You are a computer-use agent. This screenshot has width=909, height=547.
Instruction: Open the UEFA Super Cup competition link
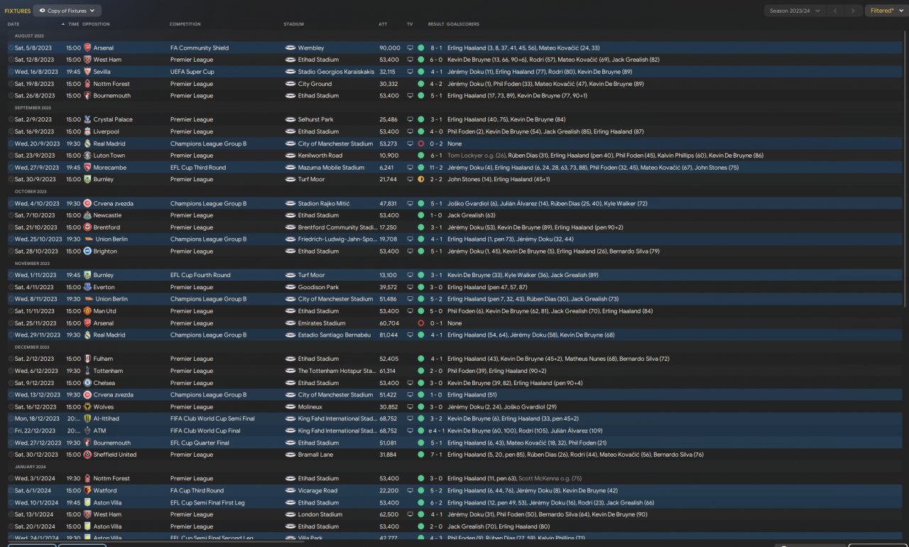(x=192, y=72)
